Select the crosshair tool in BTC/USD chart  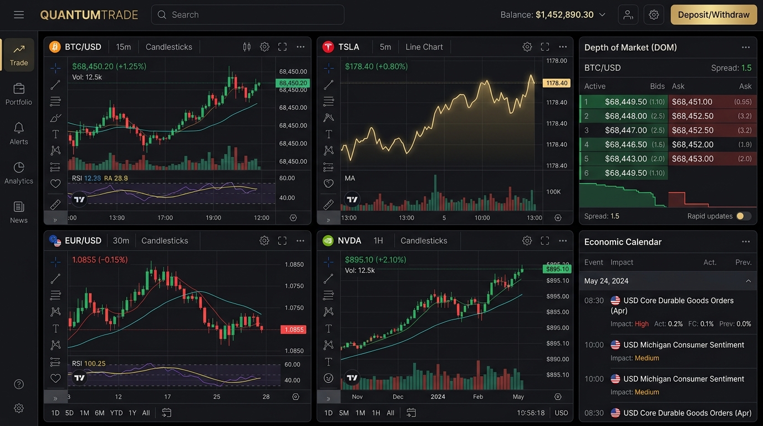tap(55, 69)
